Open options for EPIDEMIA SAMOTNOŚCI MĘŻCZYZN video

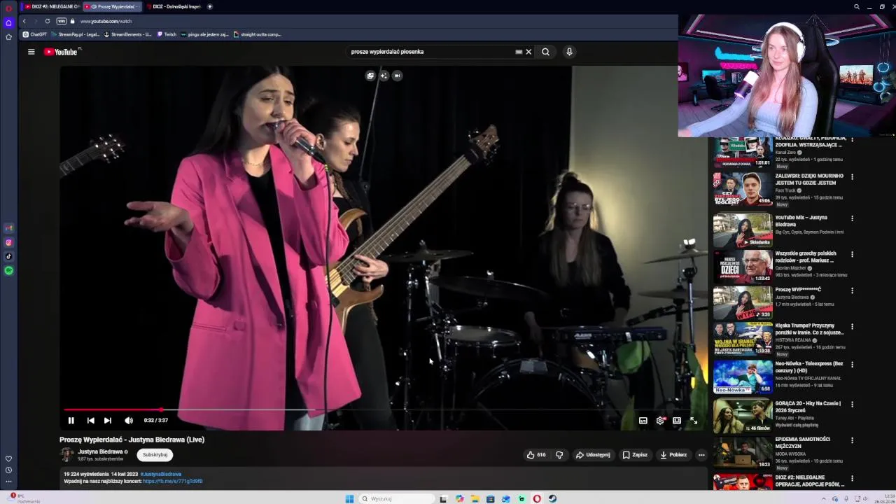(x=852, y=441)
